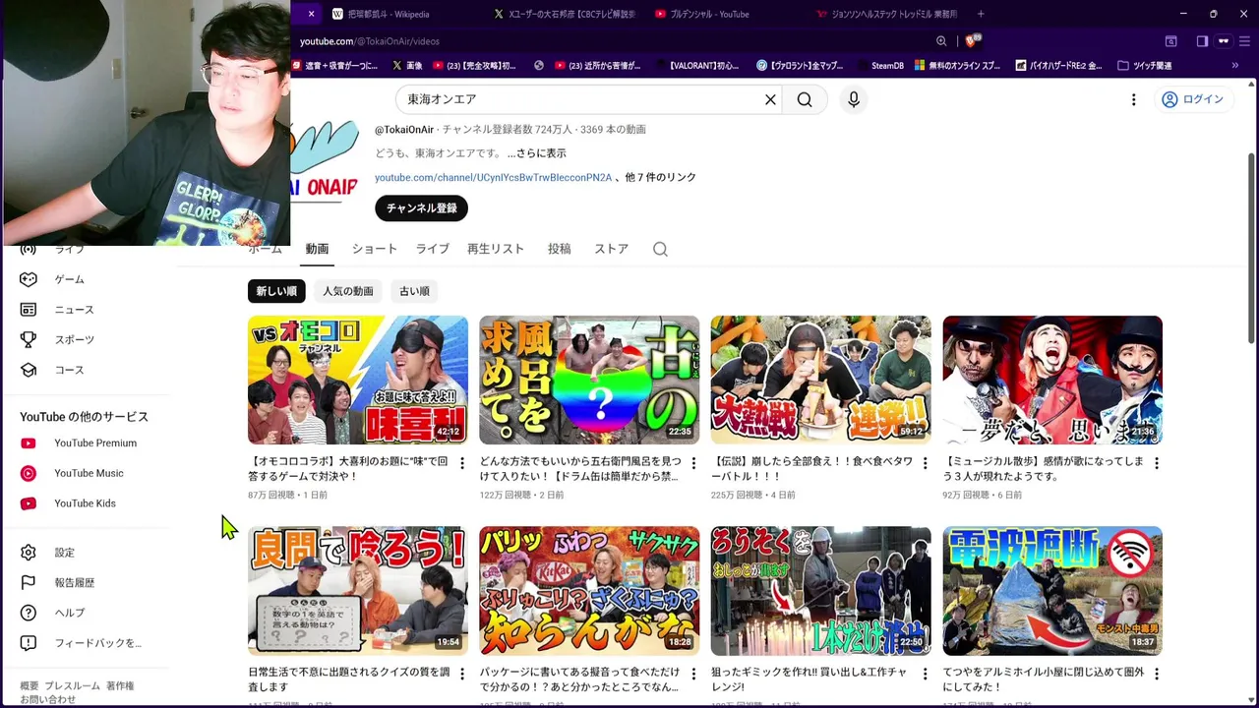Open ヘルプ question icon in sidebar

tap(29, 613)
